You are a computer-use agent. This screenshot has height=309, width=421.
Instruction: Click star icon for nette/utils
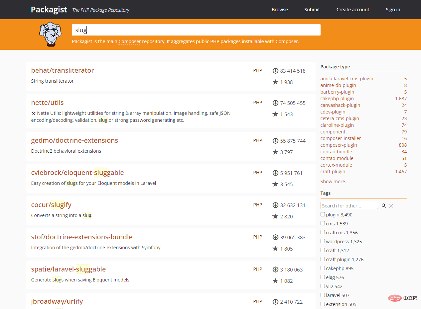pyautogui.click(x=275, y=114)
